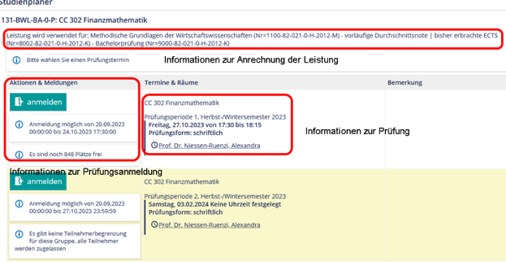Click 'CC 302 Finanzmathematik' title above Prüfungsperiode 1
The width and height of the screenshot is (506, 262).
pos(182,103)
